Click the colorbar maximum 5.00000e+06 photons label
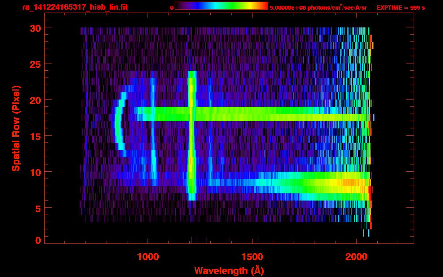This screenshot has width=443, height=277. (x=318, y=7)
